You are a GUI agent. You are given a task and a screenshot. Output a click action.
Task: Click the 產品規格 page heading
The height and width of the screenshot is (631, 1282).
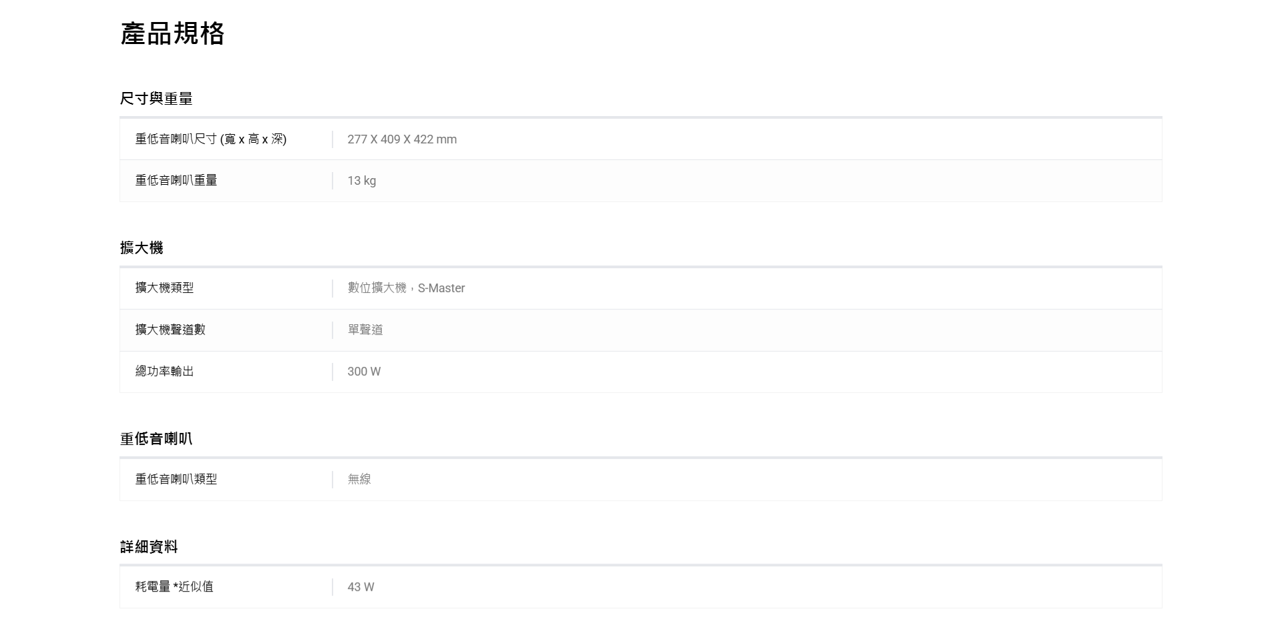click(x=172, y=33)
